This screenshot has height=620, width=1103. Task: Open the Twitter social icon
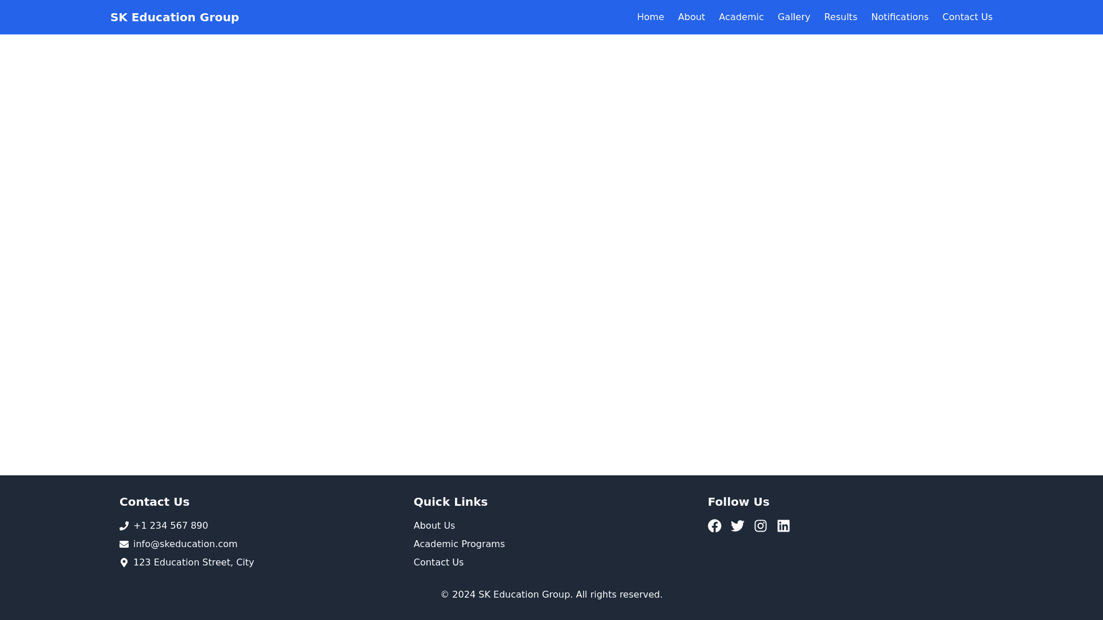coord(737,526)
